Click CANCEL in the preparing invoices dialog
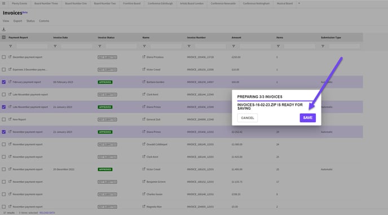Screen dimensions: 388x215 [x=248, y=118]
